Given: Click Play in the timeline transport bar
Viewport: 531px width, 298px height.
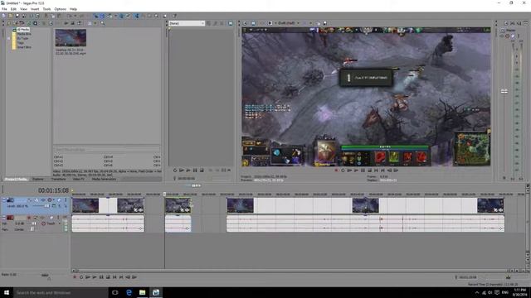Looking at the screenshot, I should [95, 277].
